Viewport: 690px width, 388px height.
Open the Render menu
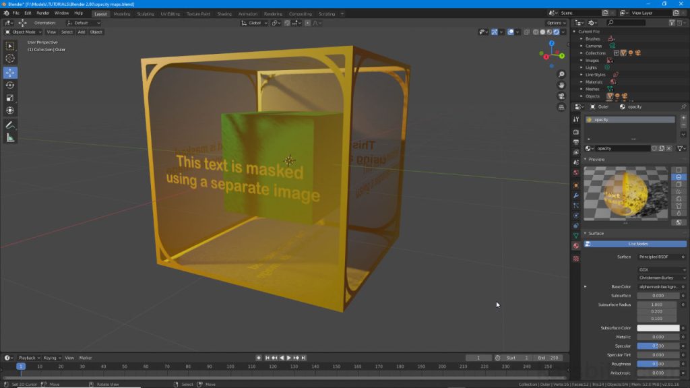(x=42, y=12)
